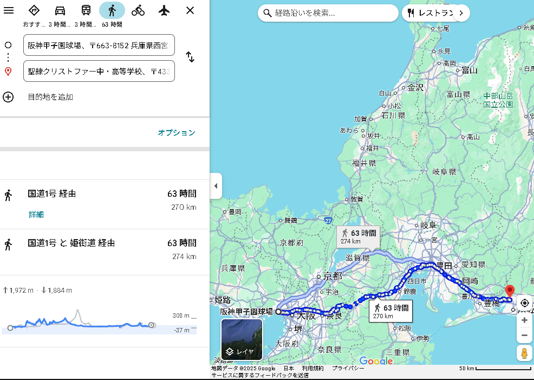Click the 姫路 city label
The image size is (534, 380).
[x=223, y=300]
